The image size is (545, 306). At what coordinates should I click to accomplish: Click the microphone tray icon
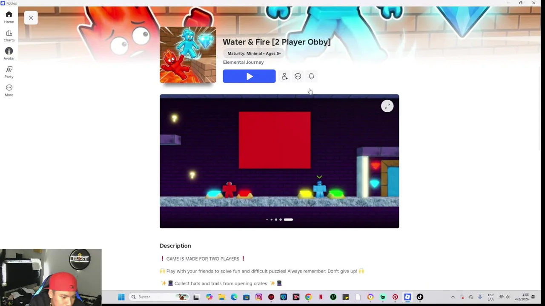pos(480,297)
